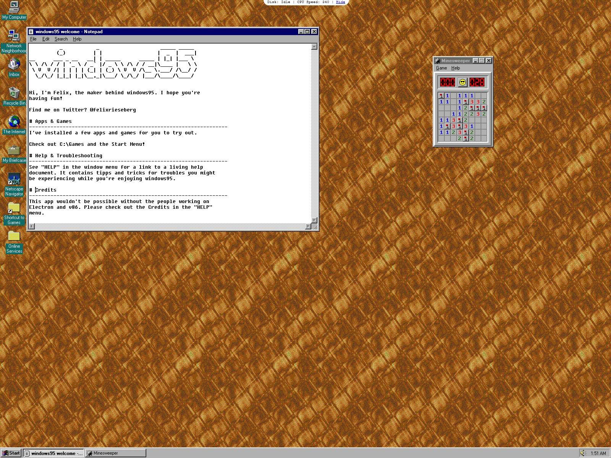Click the Notepad vertical scrollbar down arrow

(314, 221)
